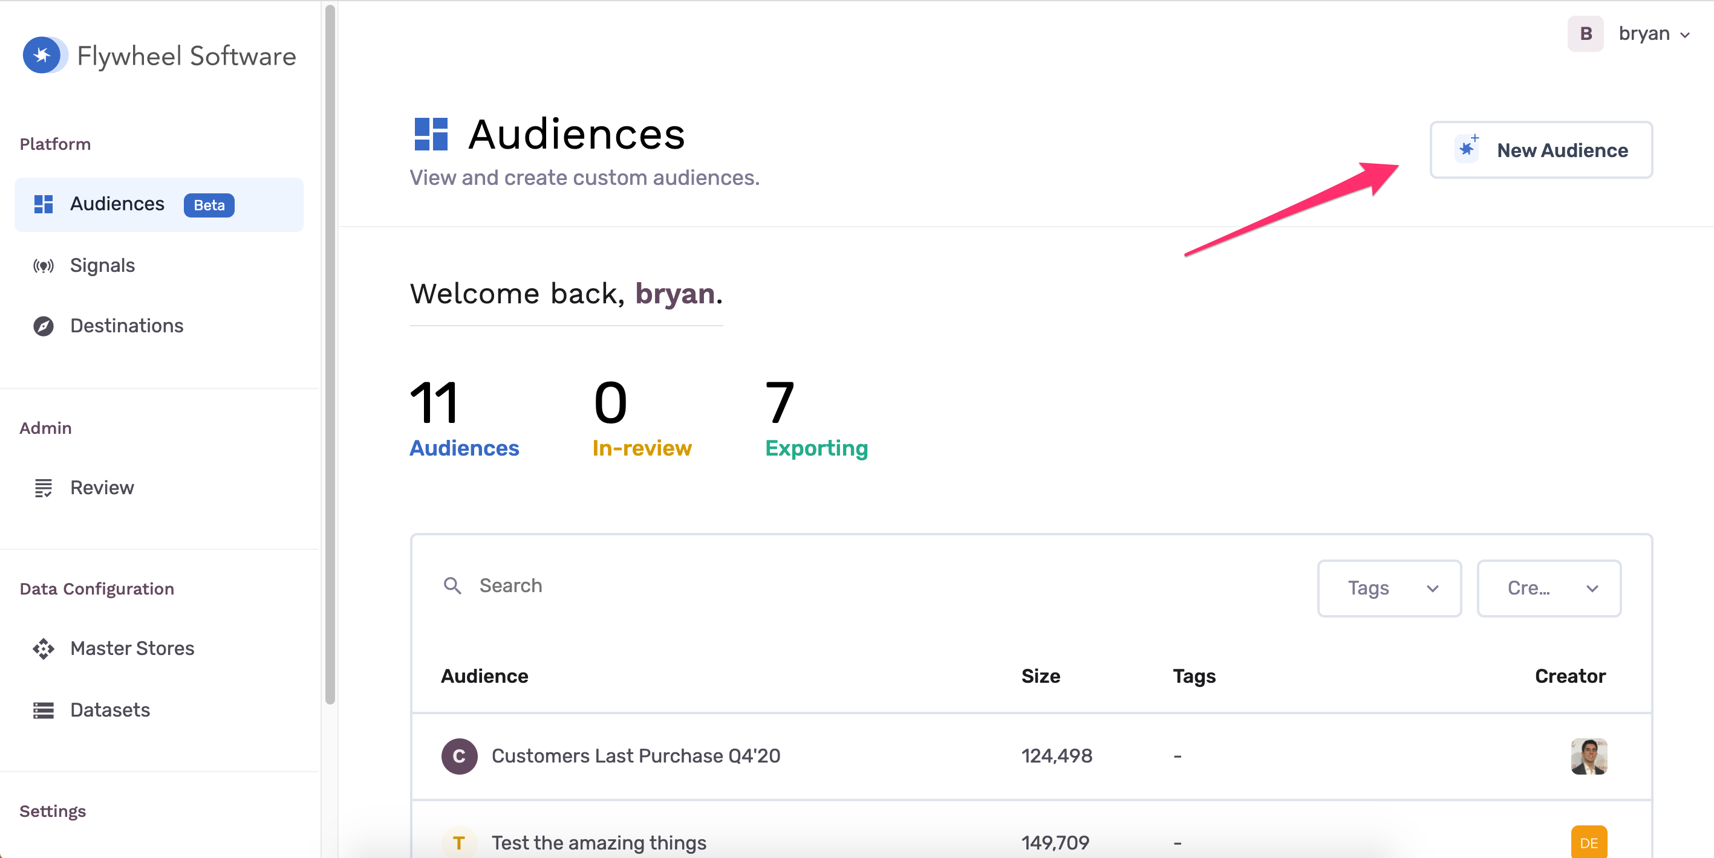Screen dimensions: 1714x858
Task: Click View and create custom audiences subtitle
Action: click(x=584, y=178)
